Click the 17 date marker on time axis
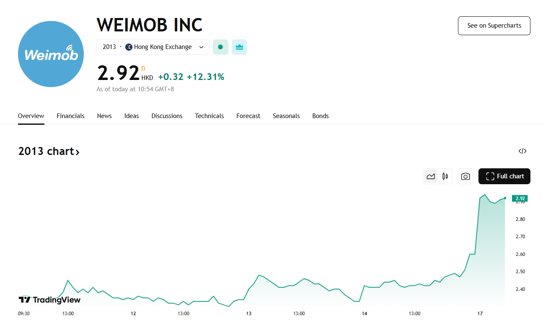 click(x=480, y=313)
